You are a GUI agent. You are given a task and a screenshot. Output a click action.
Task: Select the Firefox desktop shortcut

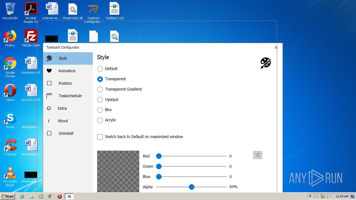(10, 38)
